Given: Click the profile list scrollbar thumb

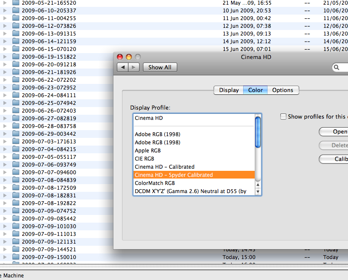Looking at the screenshot, I should 258,132.
